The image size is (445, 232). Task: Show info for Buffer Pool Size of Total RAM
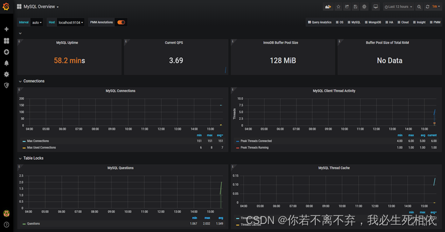click(339, 41)
